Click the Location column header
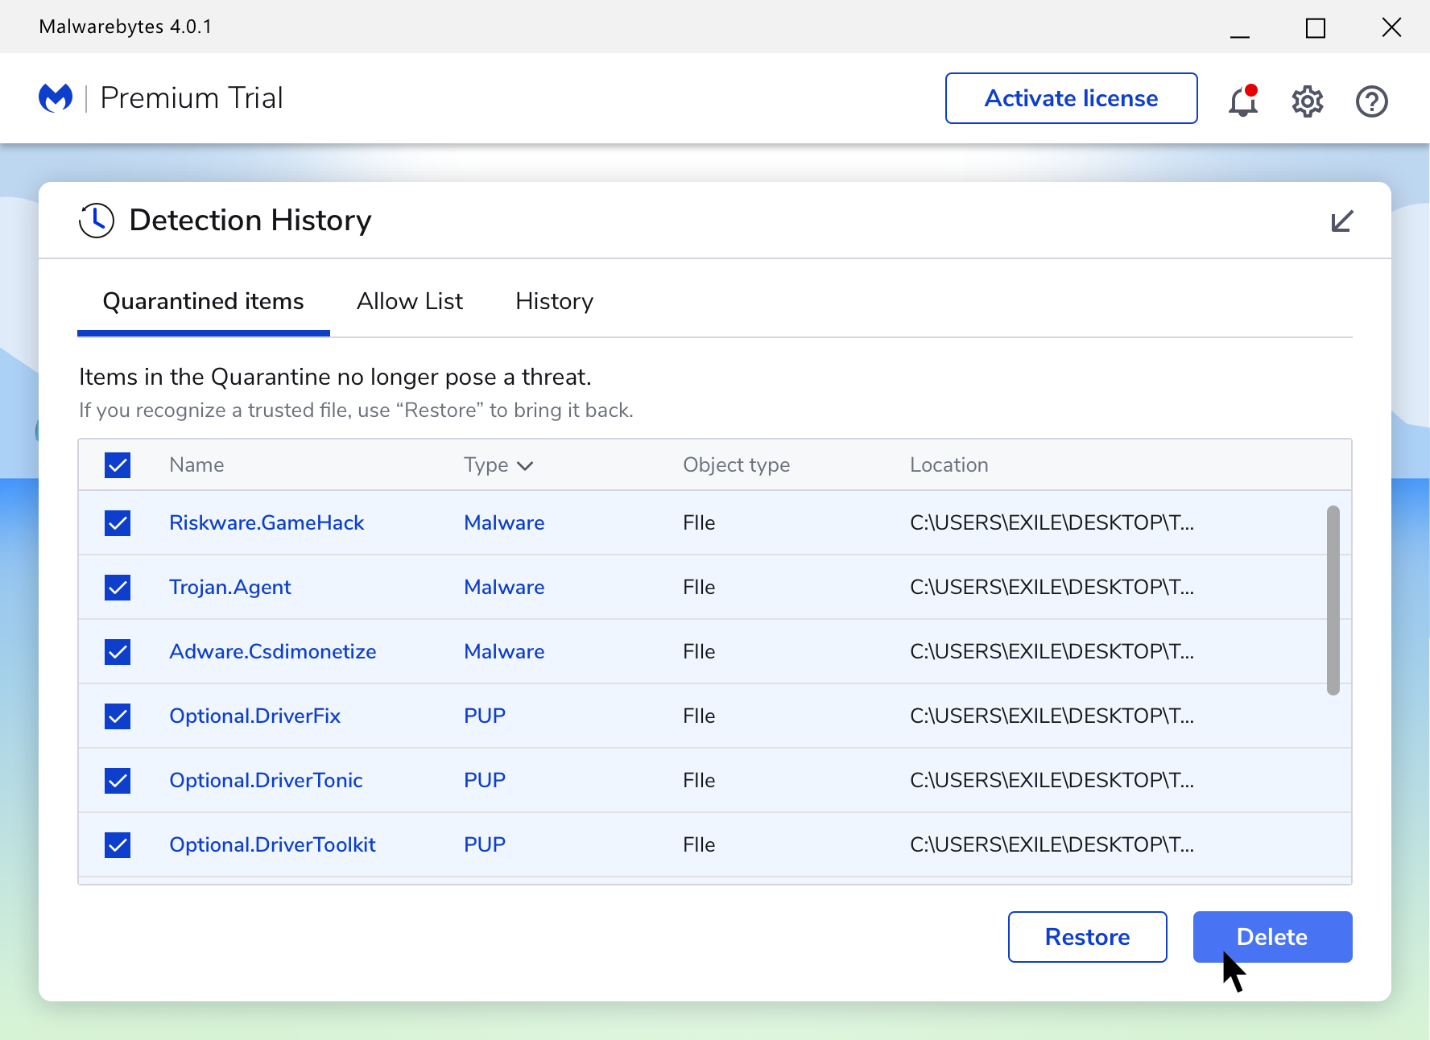The height and width of the screenshot is (1040, 1430). [x=949, y=465]
